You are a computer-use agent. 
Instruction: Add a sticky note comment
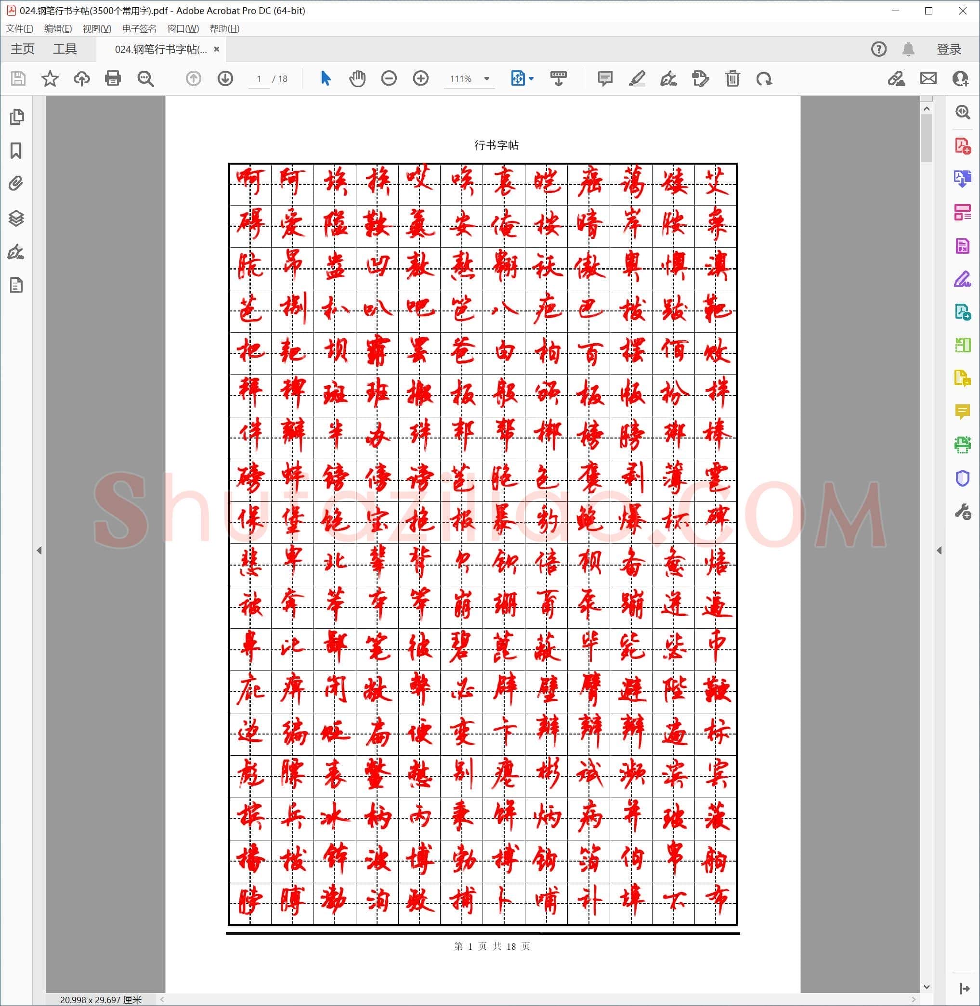point(605,79)
